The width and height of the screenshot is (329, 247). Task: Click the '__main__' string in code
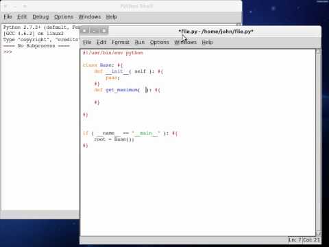(145, 133)
